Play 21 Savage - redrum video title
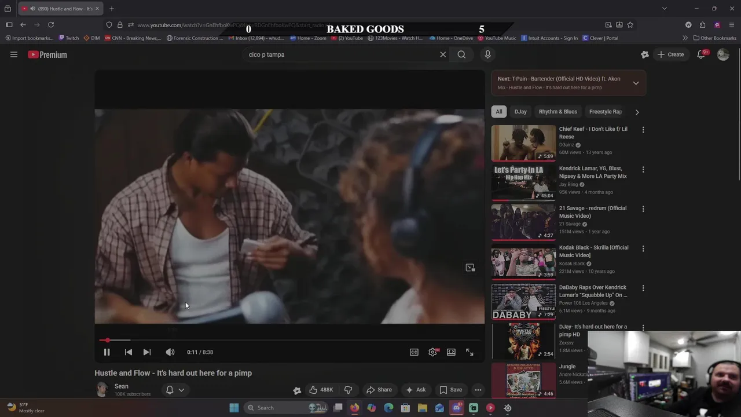 point(593,212)
